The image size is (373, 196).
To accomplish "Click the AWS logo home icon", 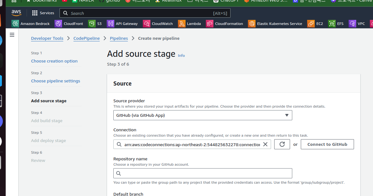I will pyautogui.click(x=16, y=13).
